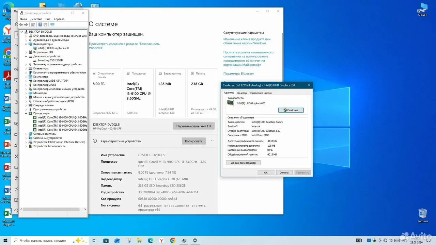
Task: Click the Список всех режимов button
Action: click(x=243, y=163)
